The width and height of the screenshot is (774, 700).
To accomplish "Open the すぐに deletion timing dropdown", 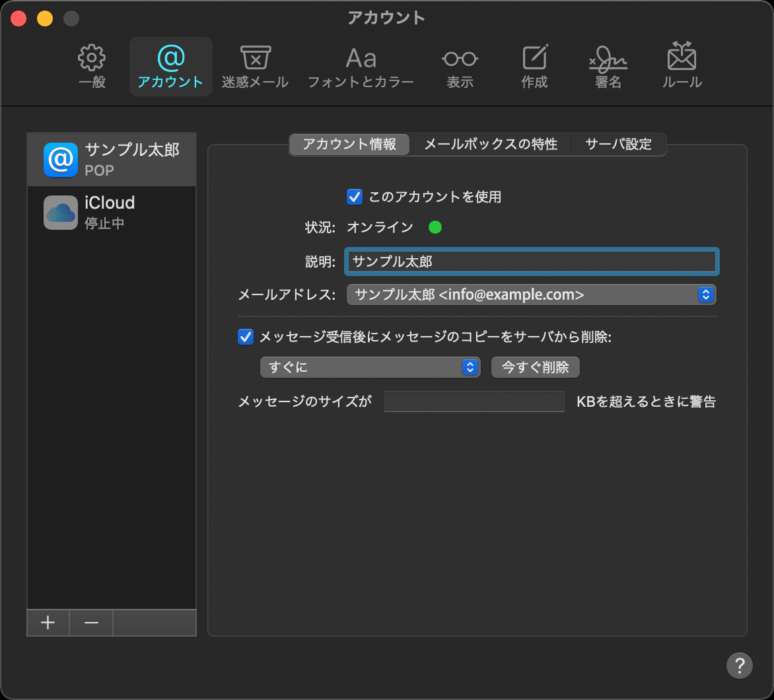I will pyautogui.click(x=369, y=367).
